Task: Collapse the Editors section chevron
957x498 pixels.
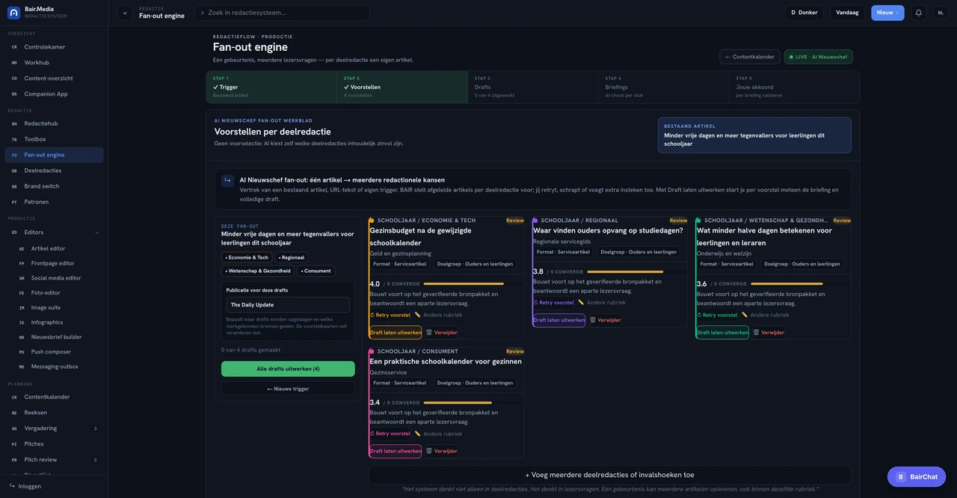Action: point(97,233)
